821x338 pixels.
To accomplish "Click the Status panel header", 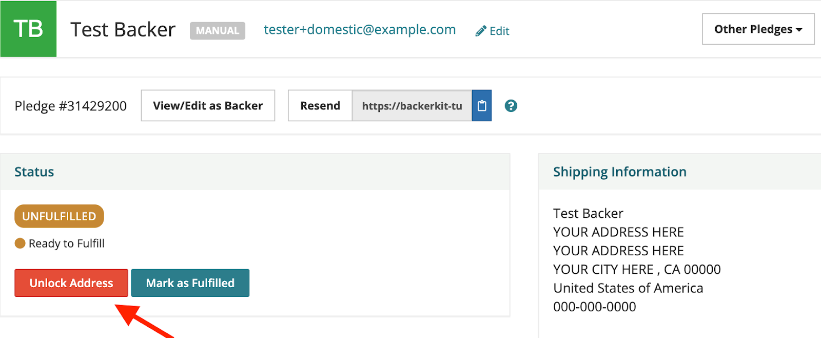I will pyautogui.click(x=255, y=172).
